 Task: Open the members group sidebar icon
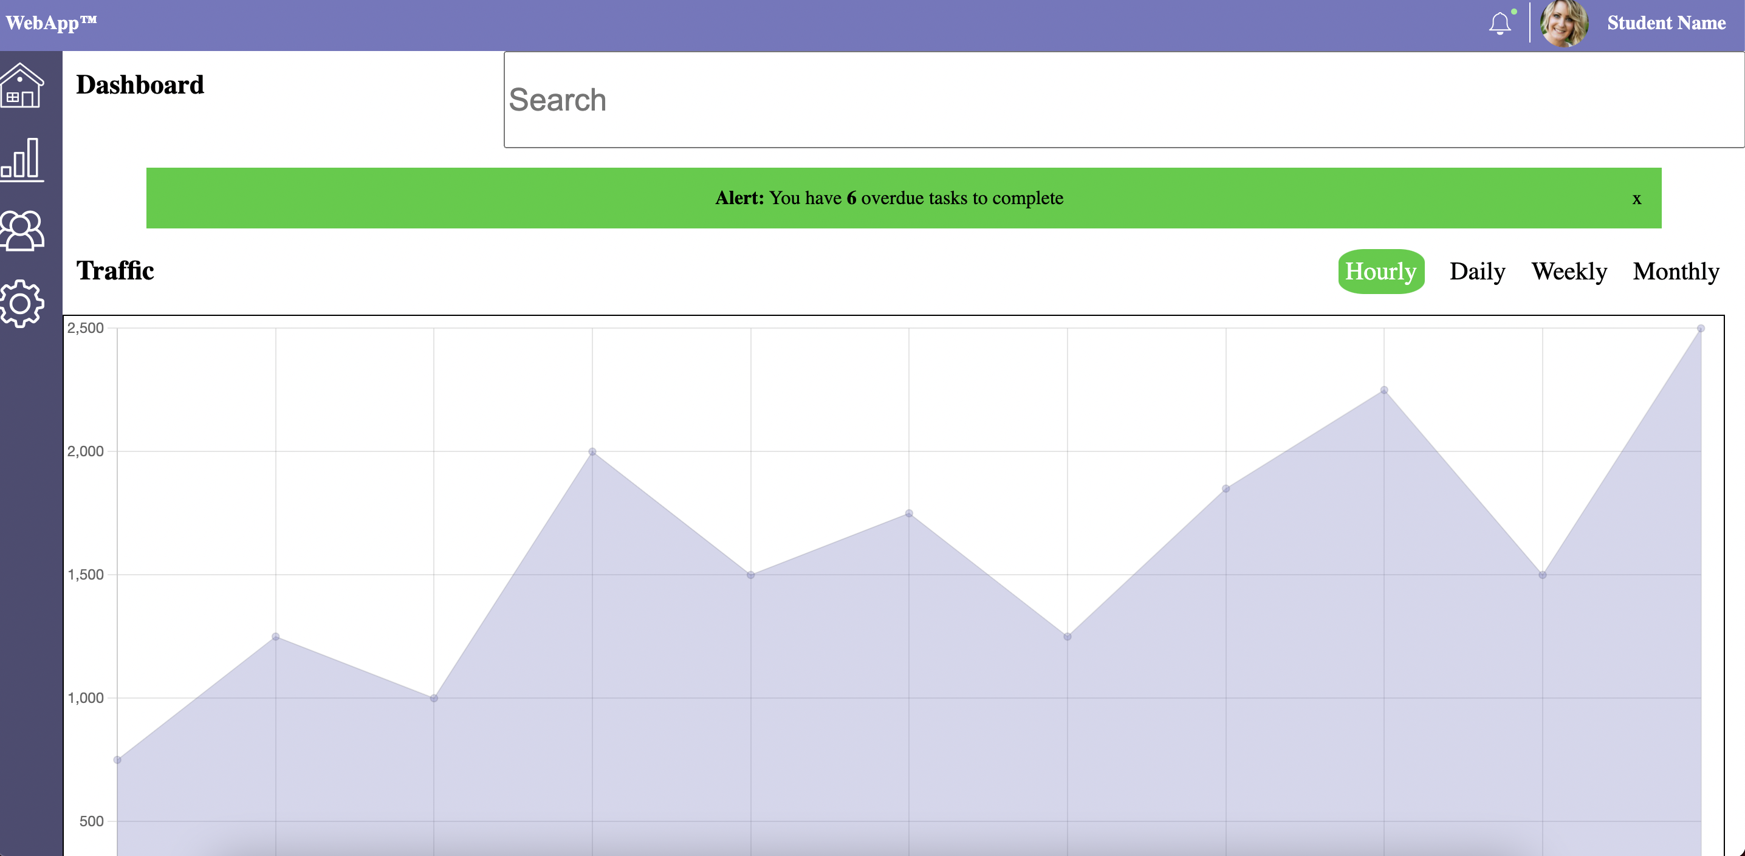(22, 231)
